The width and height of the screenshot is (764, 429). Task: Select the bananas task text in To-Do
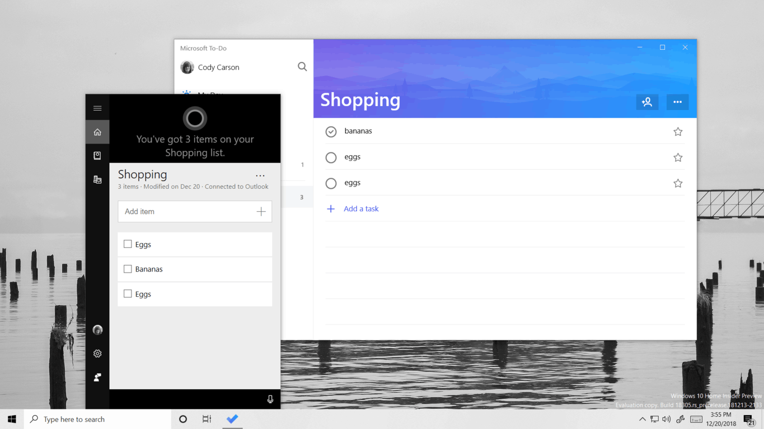(358, 131)
